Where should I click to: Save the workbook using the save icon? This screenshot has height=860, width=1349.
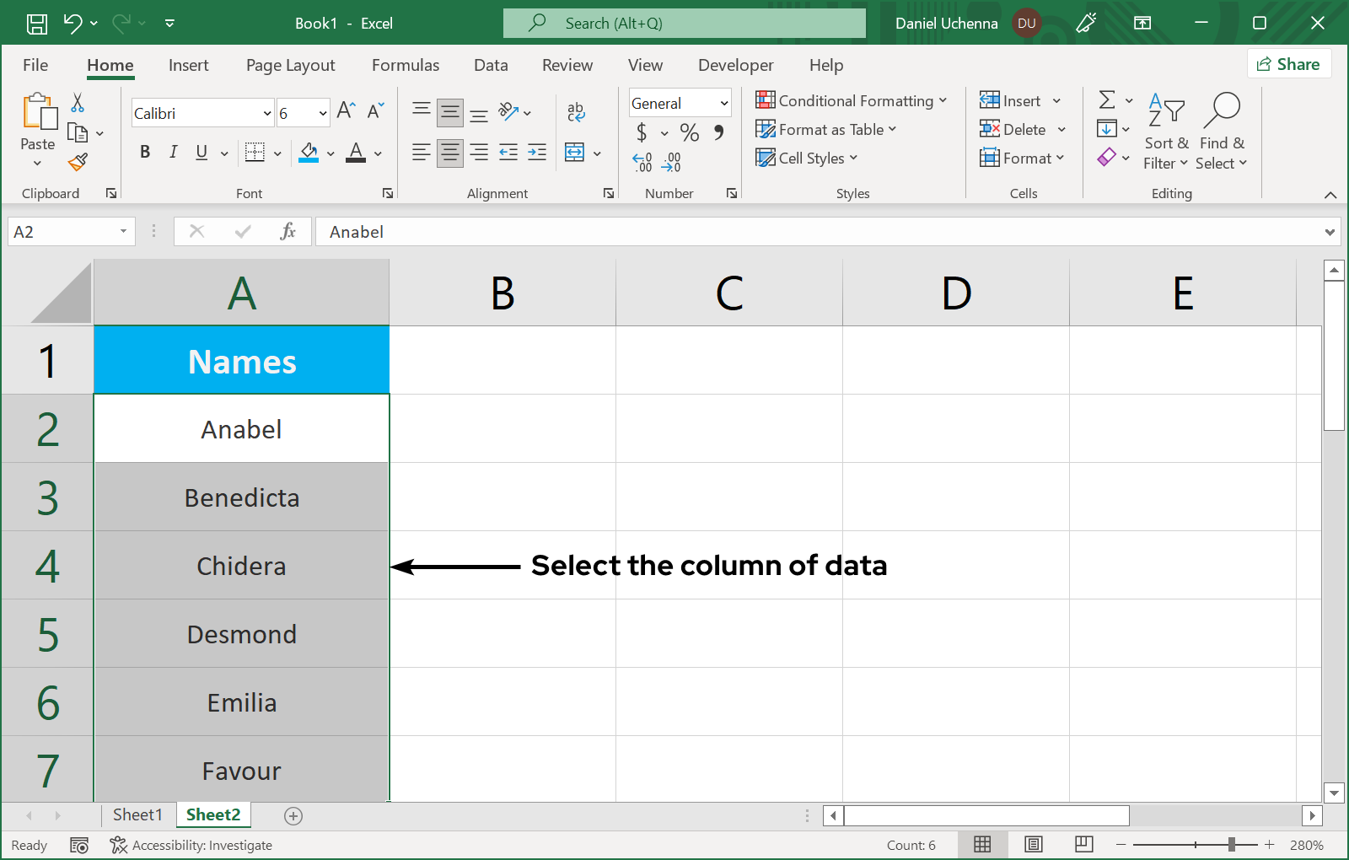(x=37, y=24)
